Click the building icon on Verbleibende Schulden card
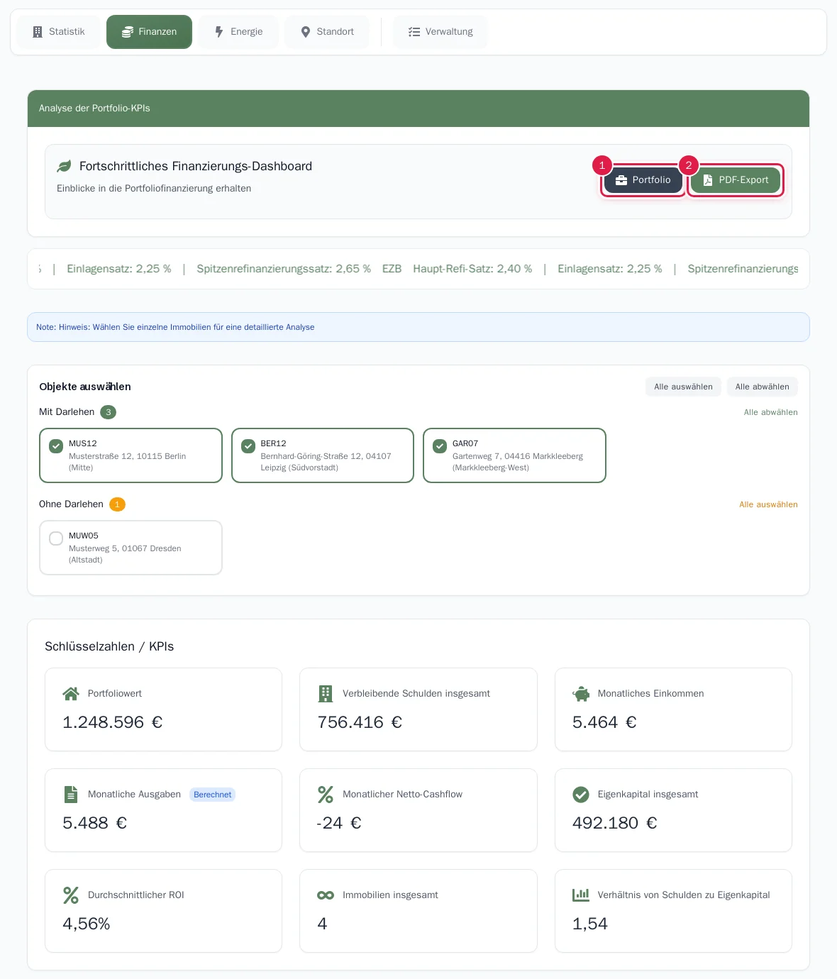 (326, 694)
